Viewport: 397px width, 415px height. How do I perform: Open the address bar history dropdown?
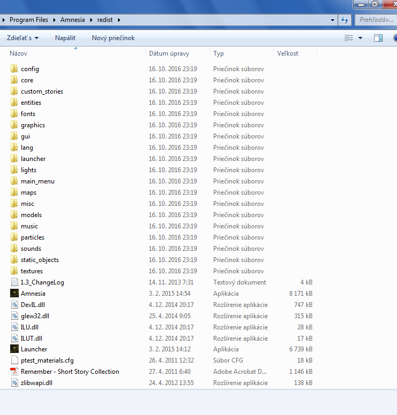point(333,20)
